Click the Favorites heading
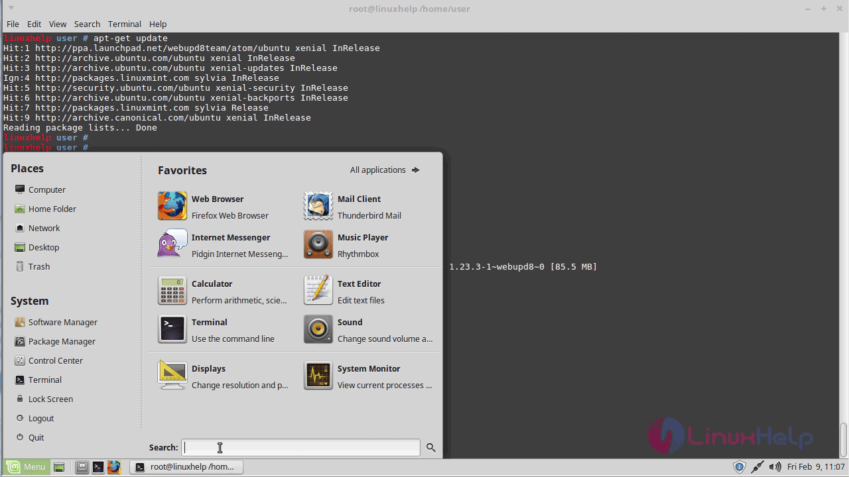Screen dimensions: 849x477 182,170
